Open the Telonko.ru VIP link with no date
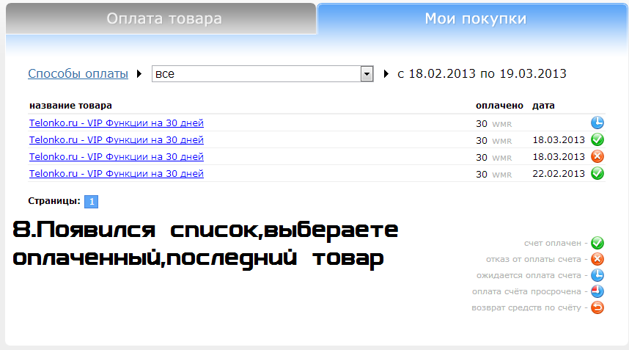This screenshot has width=629, height=350. tap(117, 123)
